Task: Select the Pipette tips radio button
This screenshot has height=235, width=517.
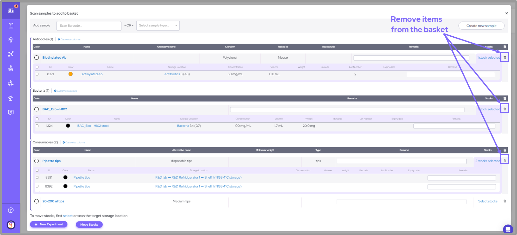Action: tap(36, 161)
